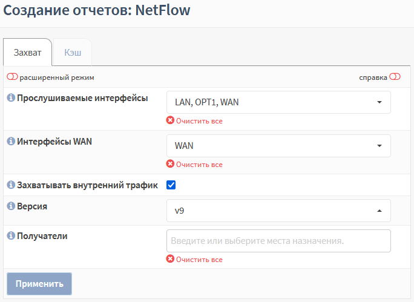Switch to the Кэш tab
Screen dimensions: 414x302
[73, 52]
